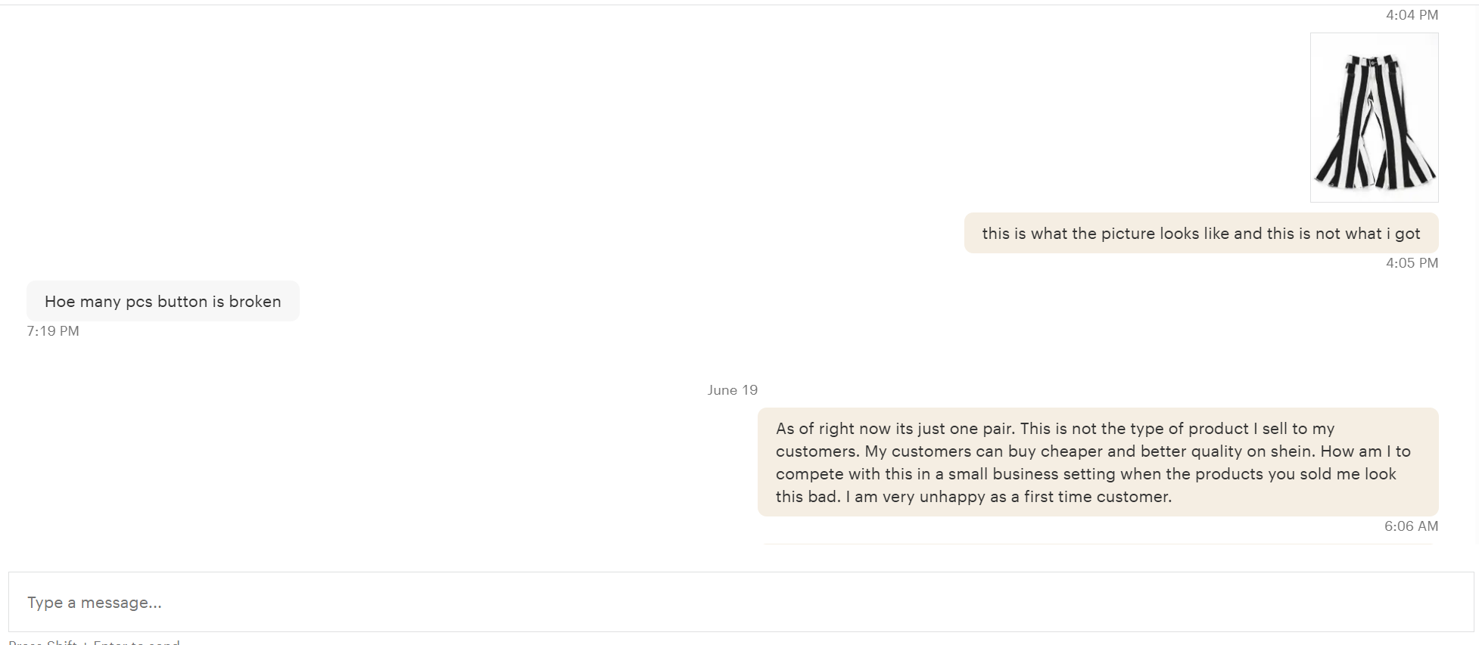The width and height of the screenshot is (1479, 645).
Task: Select the 'this is not what i got' message bubble
Action: (1200, 234)
